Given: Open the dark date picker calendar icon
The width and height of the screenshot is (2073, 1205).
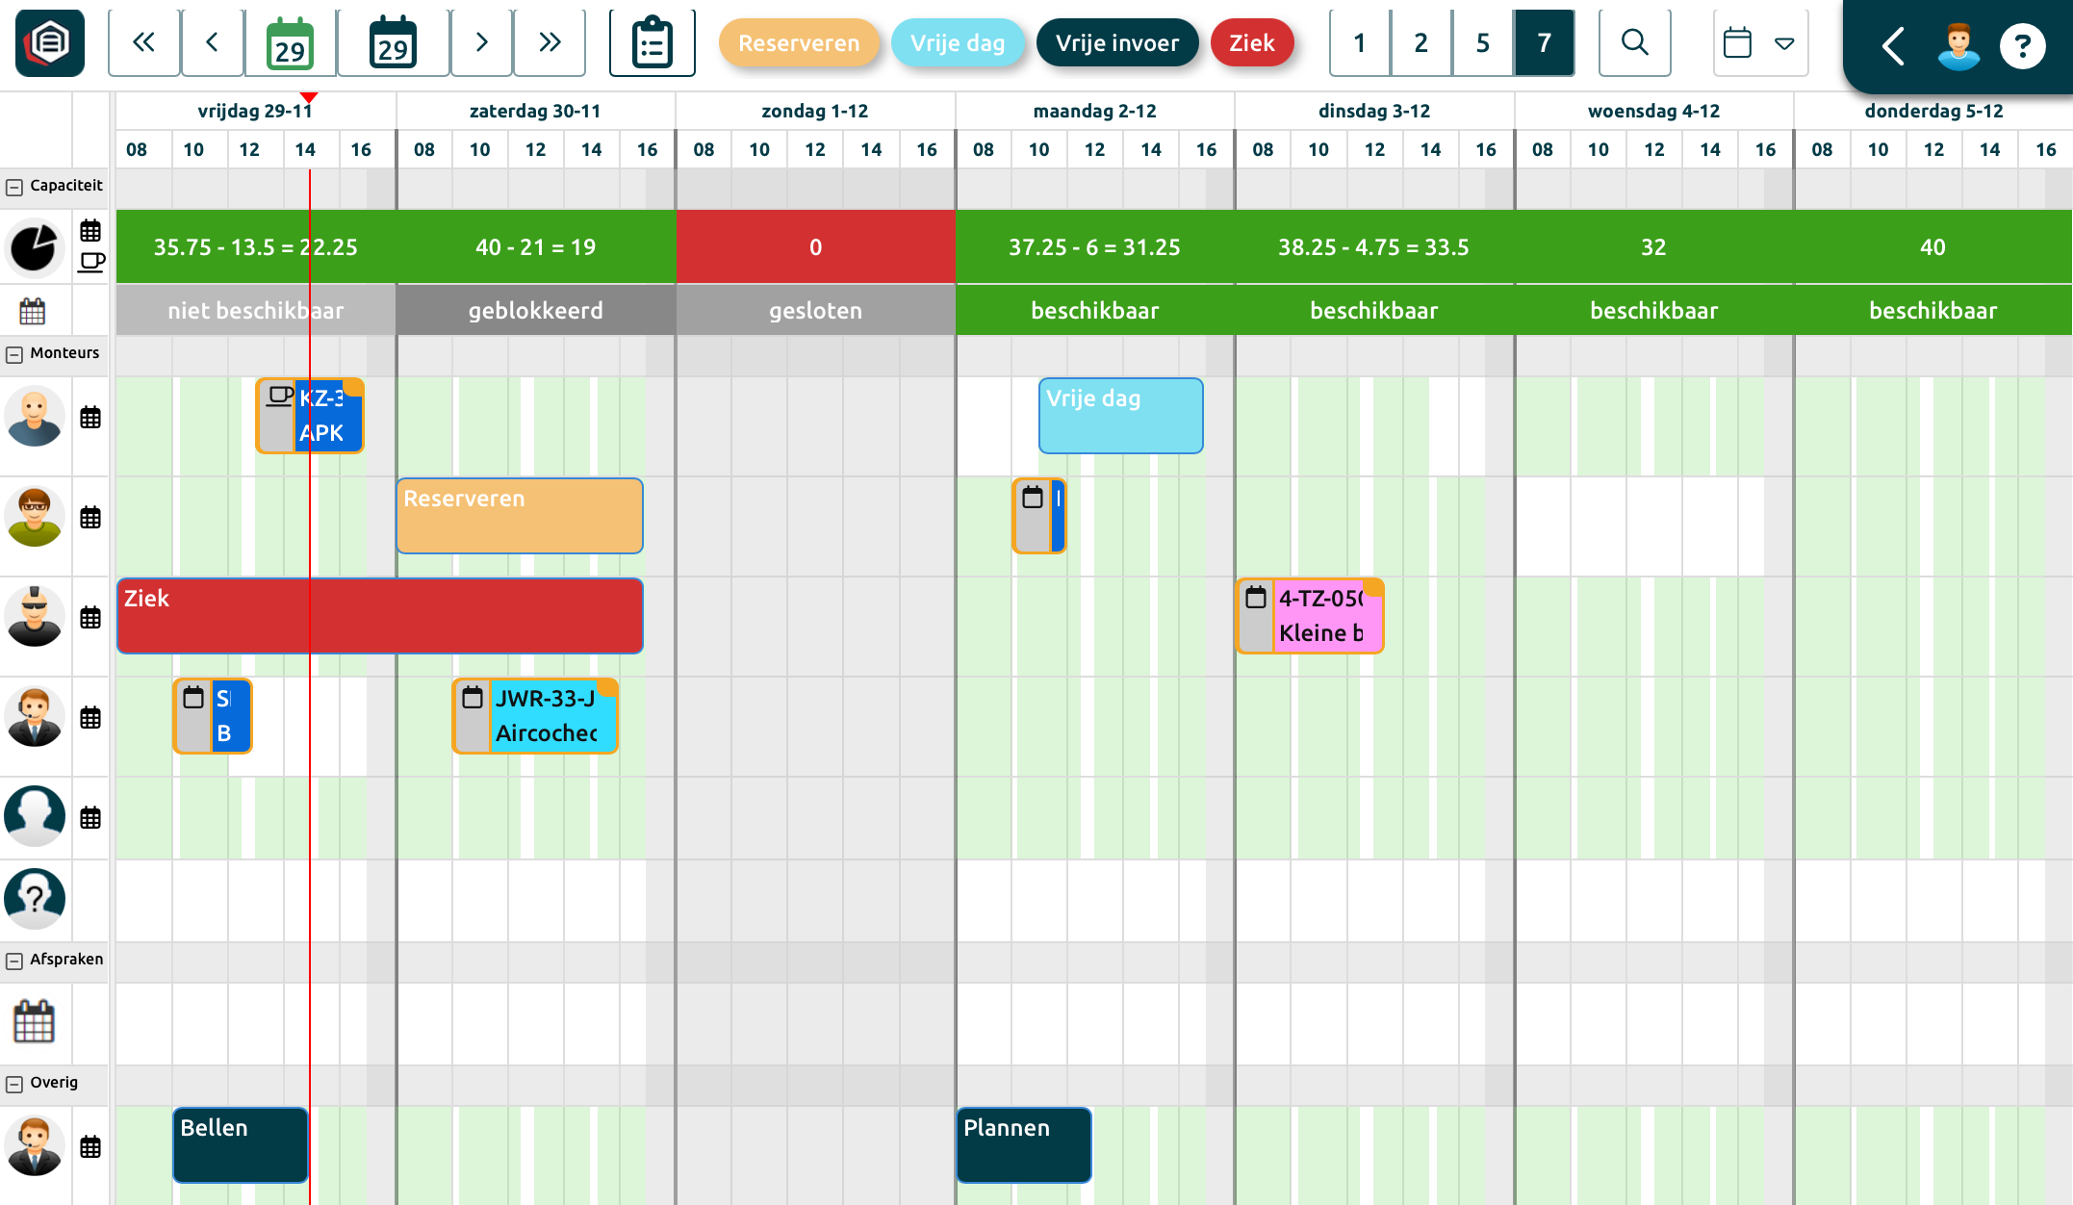Looking at the screenshot, I should (393, 42).
